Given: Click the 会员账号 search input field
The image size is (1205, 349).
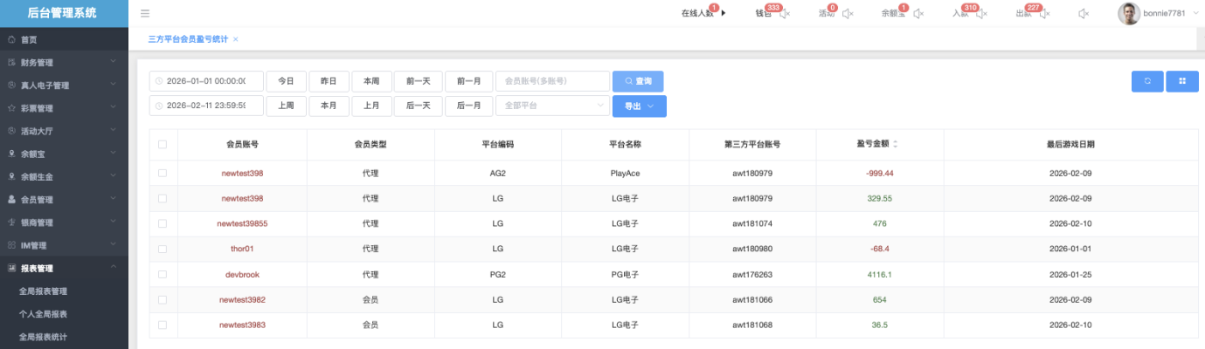Looking at the screenshot, I should tap(551, 81).
